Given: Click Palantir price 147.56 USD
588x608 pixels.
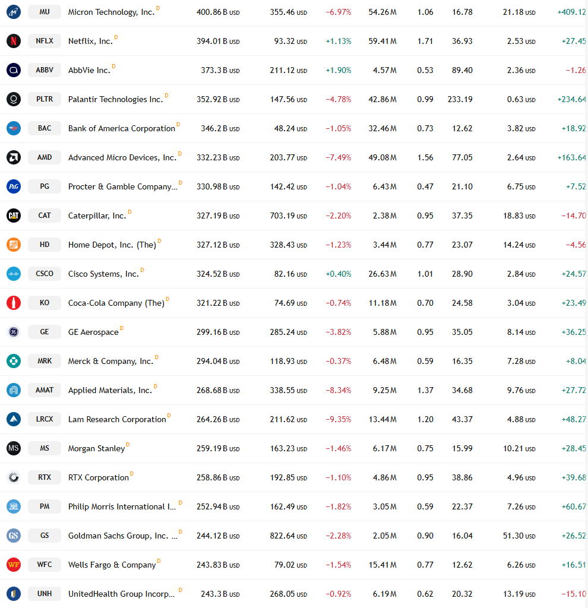Looking at the screenshot, I should 289,99.
